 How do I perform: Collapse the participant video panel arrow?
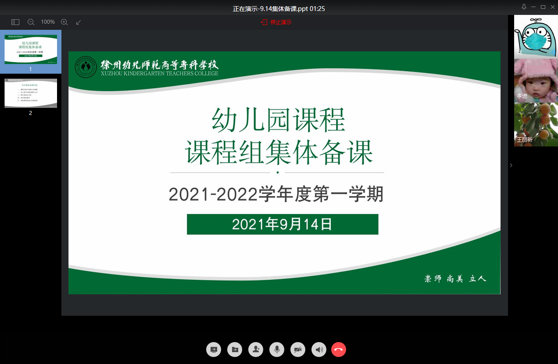click(511, 165)
